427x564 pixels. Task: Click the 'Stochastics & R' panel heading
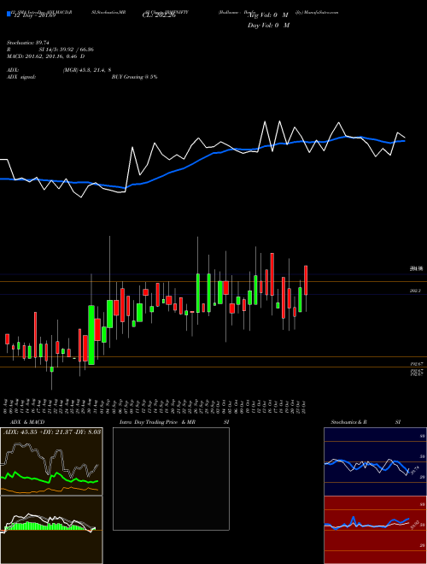click(x=348, y=422)
